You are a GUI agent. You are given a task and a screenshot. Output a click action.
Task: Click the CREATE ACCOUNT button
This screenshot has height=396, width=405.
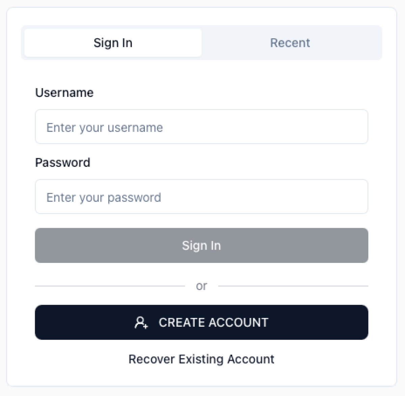tap(201, 322)
